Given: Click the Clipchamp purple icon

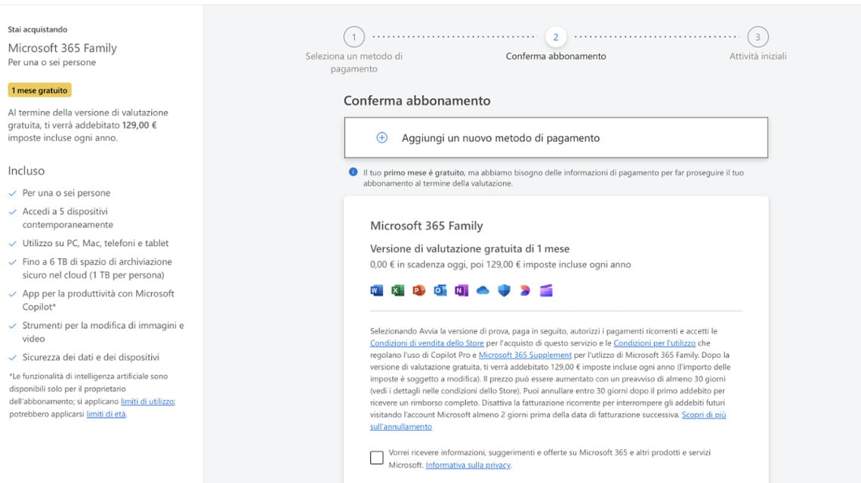Looking at the screenshot, I should click(x=546, y=291).
